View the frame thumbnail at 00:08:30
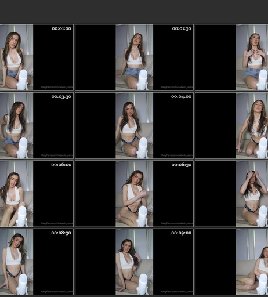The image size is (268, 297). click(37, 262)
